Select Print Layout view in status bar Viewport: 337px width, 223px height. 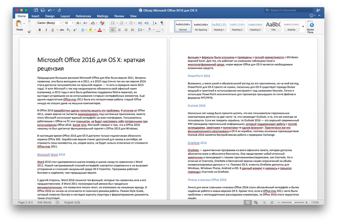click(x=248, y=203)
